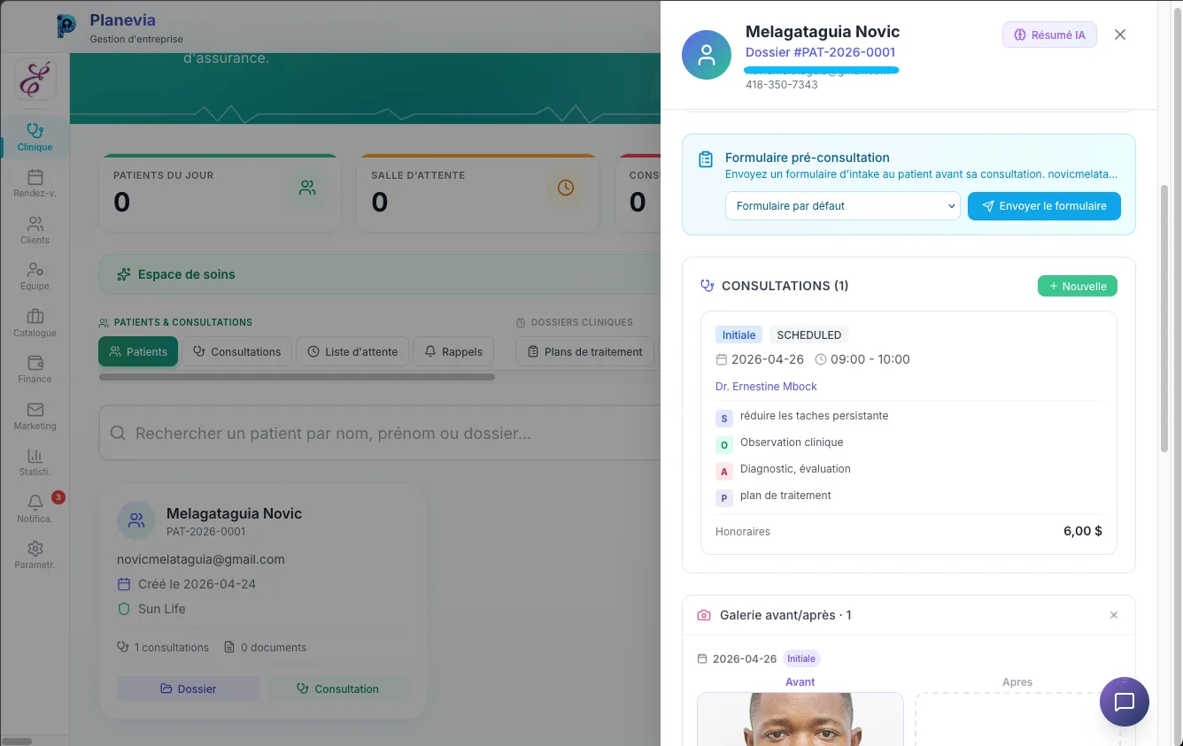Click the 'Diagnostic, évaluation' note

795,469
